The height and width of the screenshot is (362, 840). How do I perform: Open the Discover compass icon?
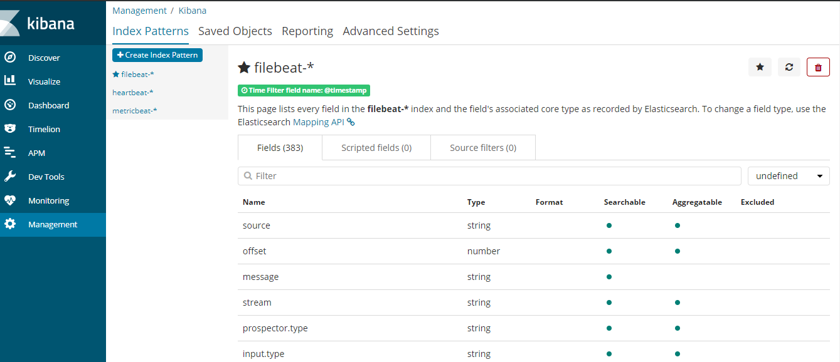[x=10, y=58]
